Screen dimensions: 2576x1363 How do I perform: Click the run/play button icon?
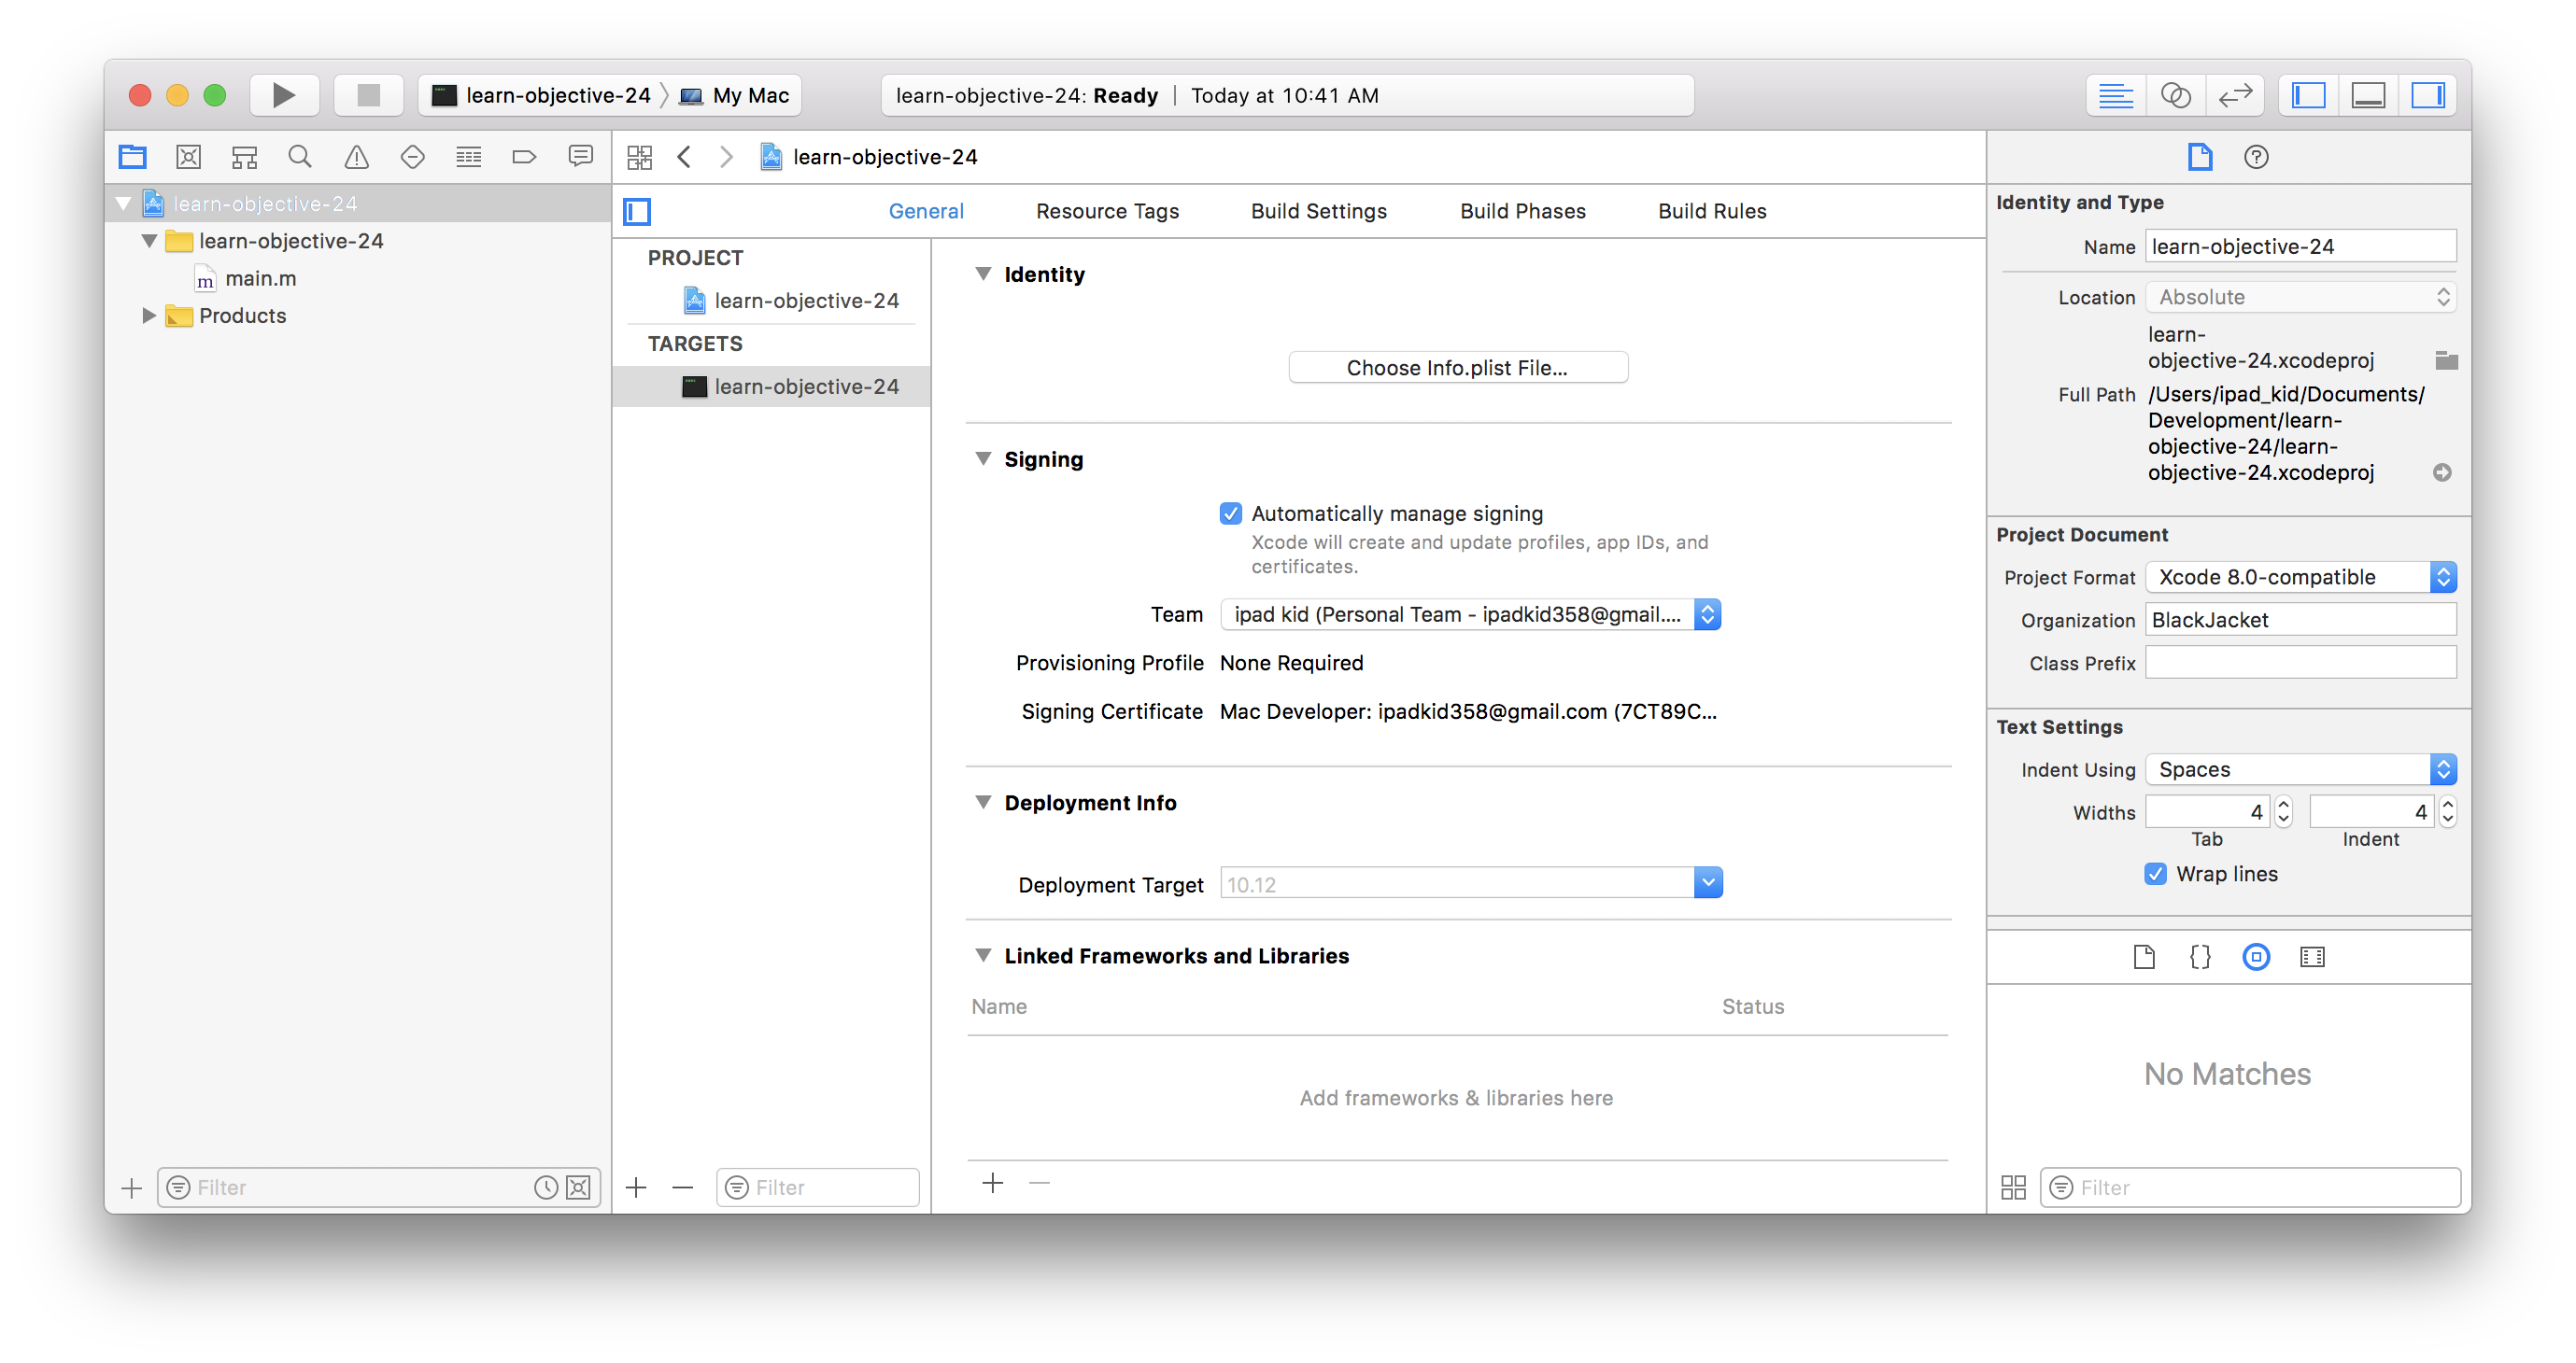[x=279, y=95]
